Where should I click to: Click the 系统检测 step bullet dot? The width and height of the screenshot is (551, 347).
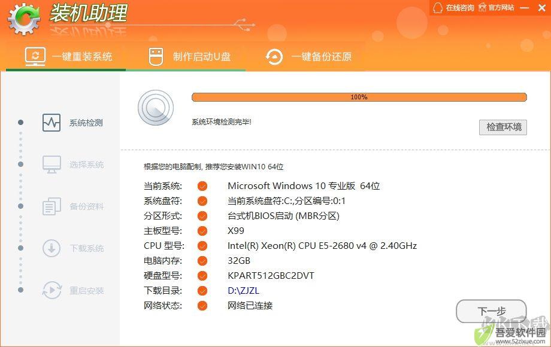point(21,122)
